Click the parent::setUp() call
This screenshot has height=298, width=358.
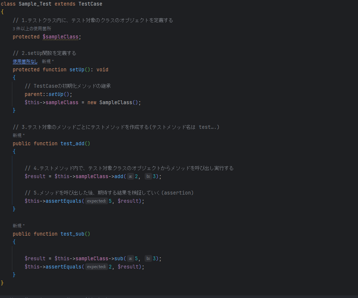48,94
